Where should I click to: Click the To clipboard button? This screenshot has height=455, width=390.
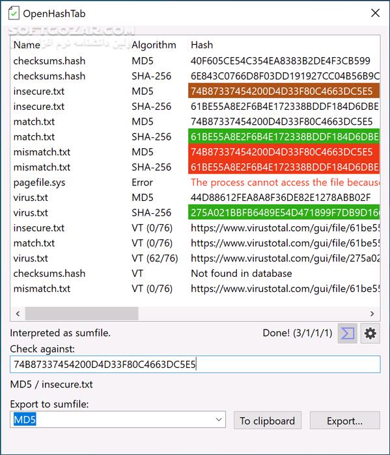pos(268,421)
